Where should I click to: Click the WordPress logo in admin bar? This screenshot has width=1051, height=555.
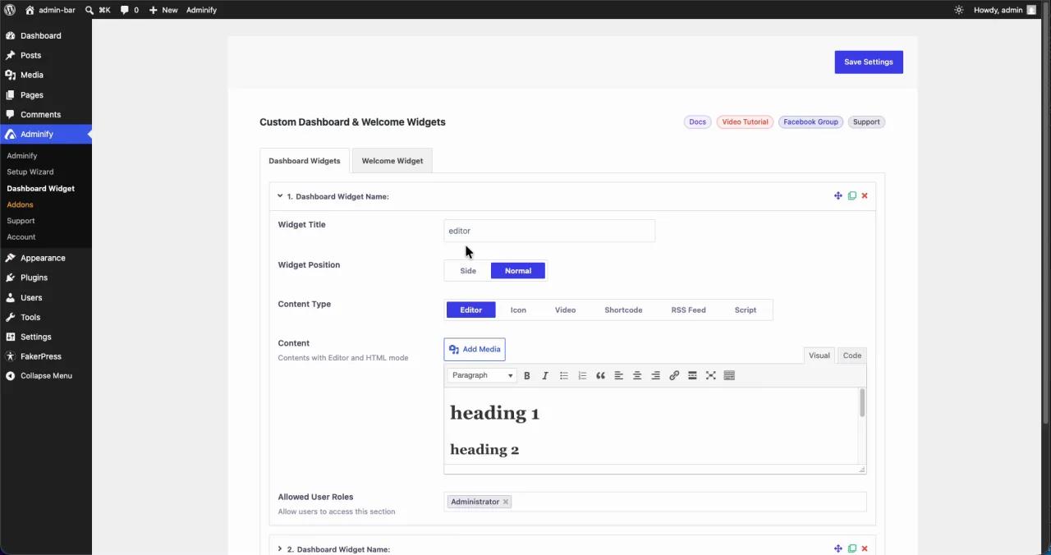[x=10, y=10]
